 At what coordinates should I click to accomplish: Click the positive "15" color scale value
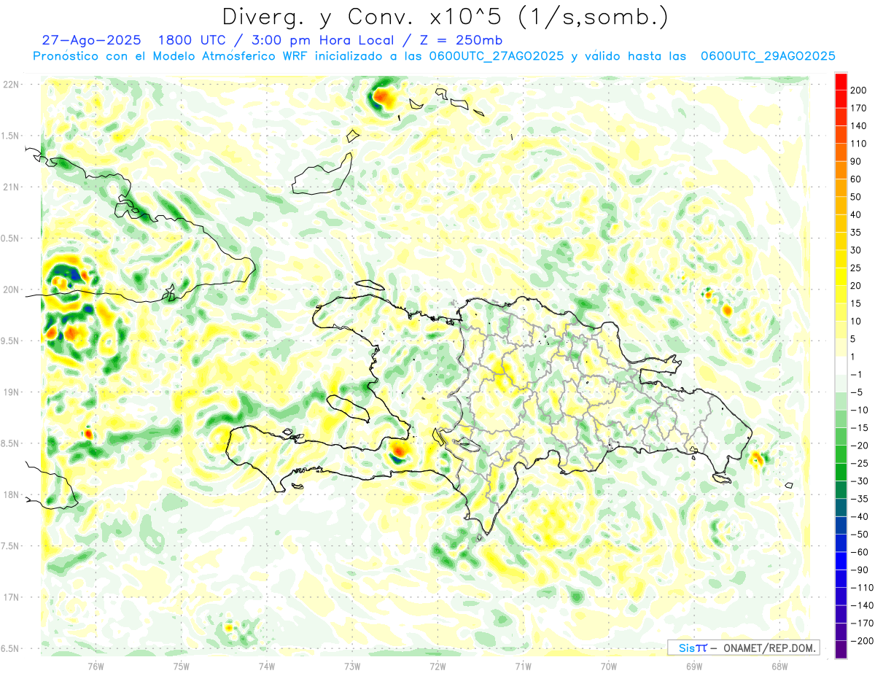pos(857,303)
